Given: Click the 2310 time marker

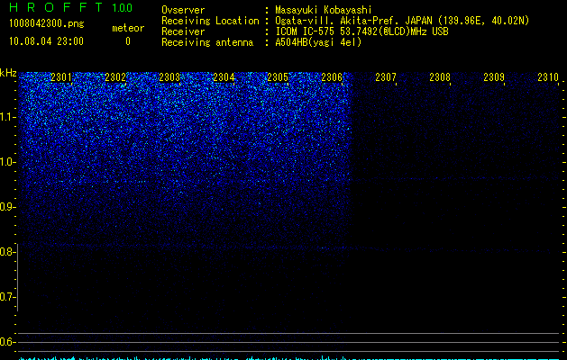Looking at the screenshot, I should [548, 77].
